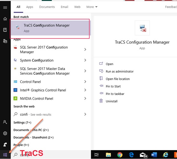The height and width of the screenshot is (159, 177).
Task: Launch Google Chrome from taskbar
Action: (120, 155)
